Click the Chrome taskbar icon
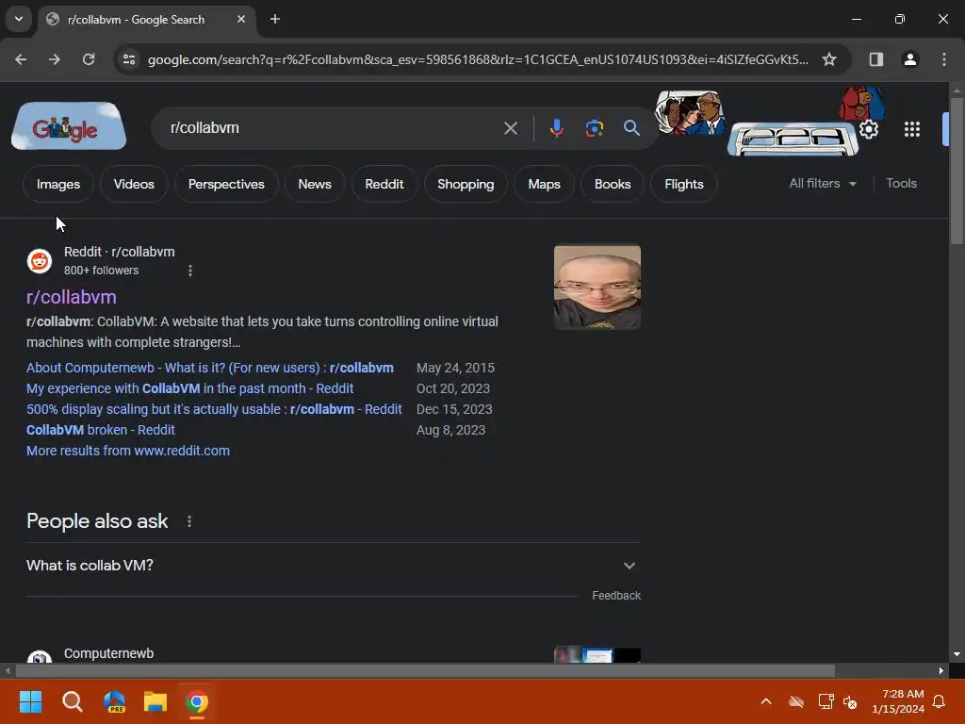The height and width of the screenshot is (724, 965). pyautogui.click(x=197, y=701)
